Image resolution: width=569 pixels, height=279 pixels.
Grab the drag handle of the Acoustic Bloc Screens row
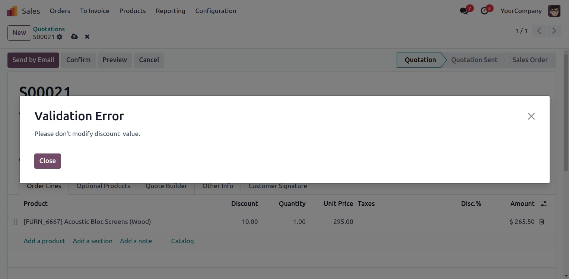coord(16,222)
